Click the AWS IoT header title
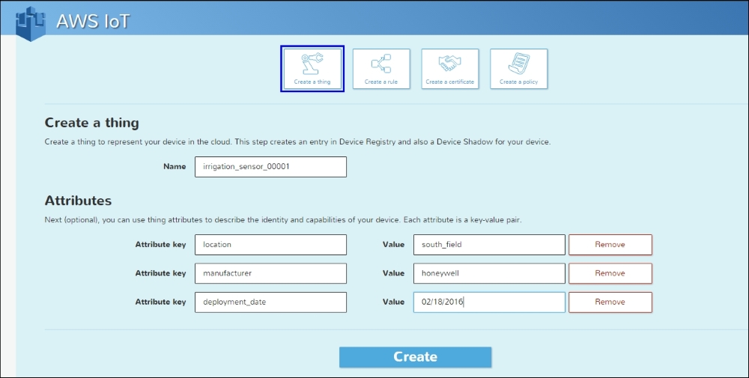This screenshot has height=378, width=749. (x=93, y=21)
